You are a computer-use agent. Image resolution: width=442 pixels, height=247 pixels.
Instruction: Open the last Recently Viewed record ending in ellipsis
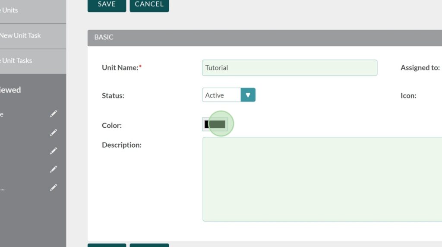2,188
